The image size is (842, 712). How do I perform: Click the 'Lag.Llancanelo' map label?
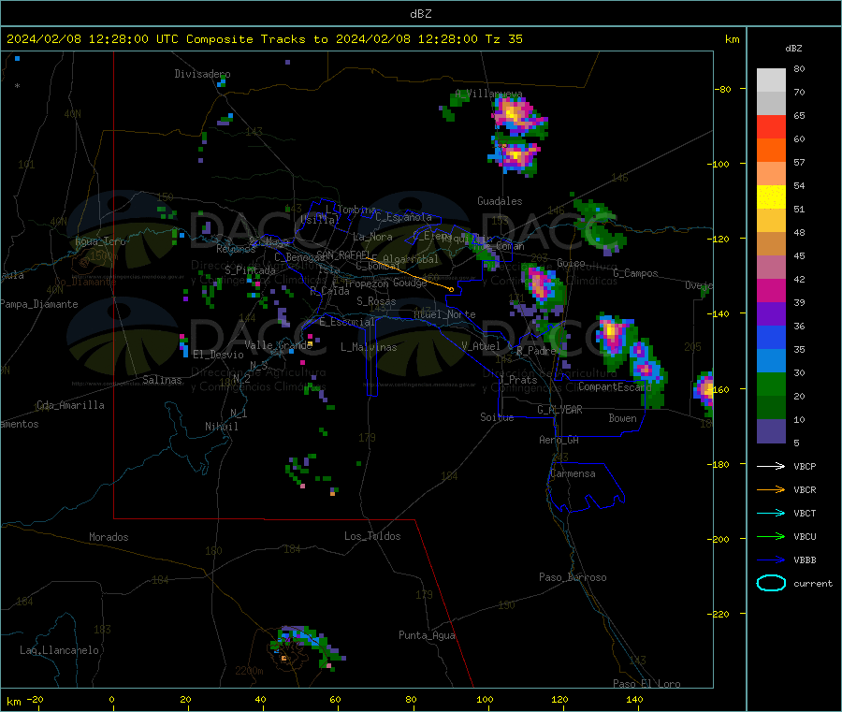pyautogui.click(x=59, y=650)
